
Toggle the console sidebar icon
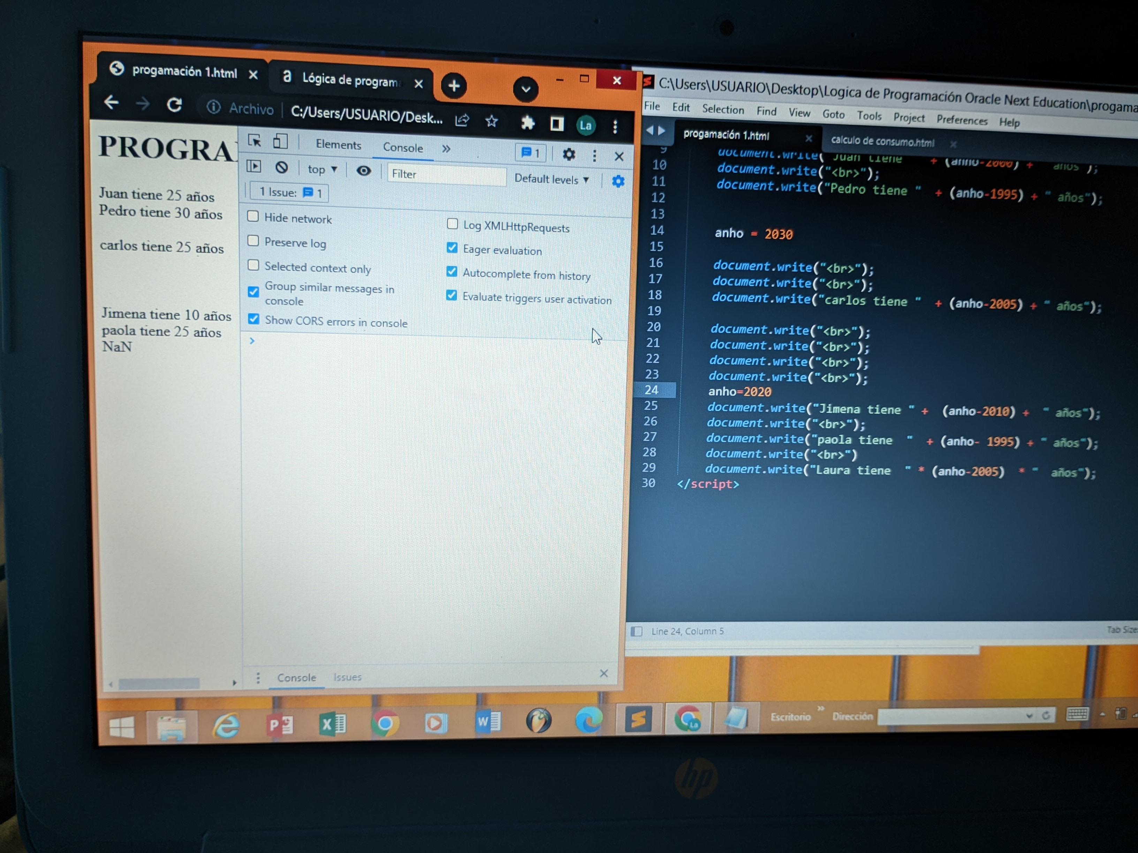coord(253,166)
